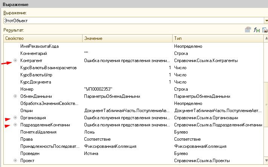Select the ОбменДанными property name
Image resolution: width=268 pixels, height=167 pixels.
36,96
